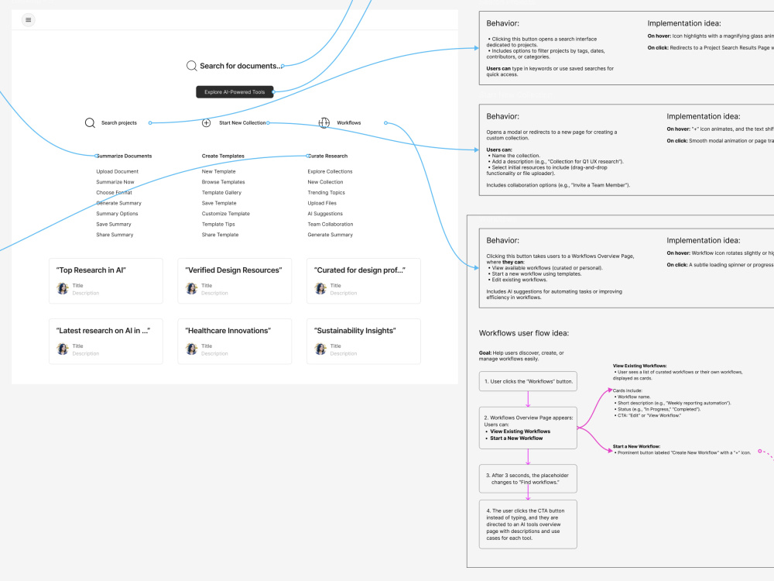The image size is (774, 581).
Task: Select Generate Summary under Summarize Documents
Action: 118,203
